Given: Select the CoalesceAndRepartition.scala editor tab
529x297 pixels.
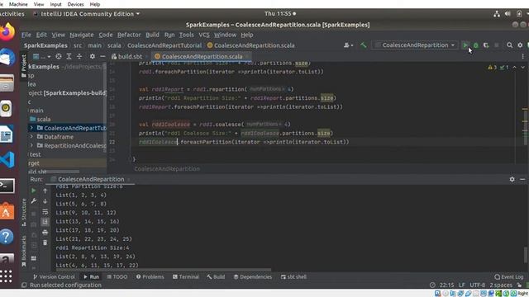Looking at the screenshot, I should (202, 57).
